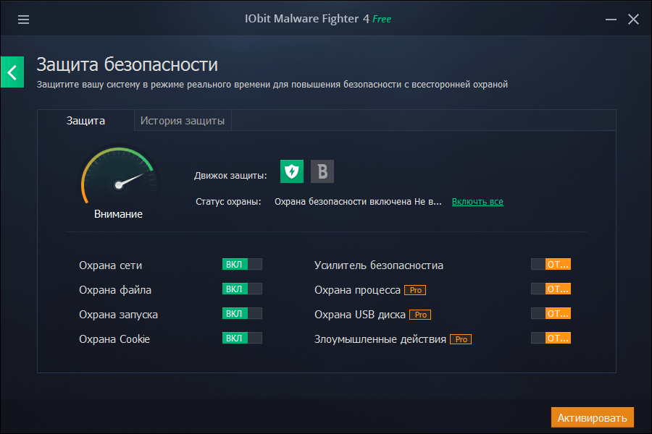The height and width of the screenshot is (434, 652).
Task: Turn on Охрана процесса protection
Action: (x=551, y=288)
